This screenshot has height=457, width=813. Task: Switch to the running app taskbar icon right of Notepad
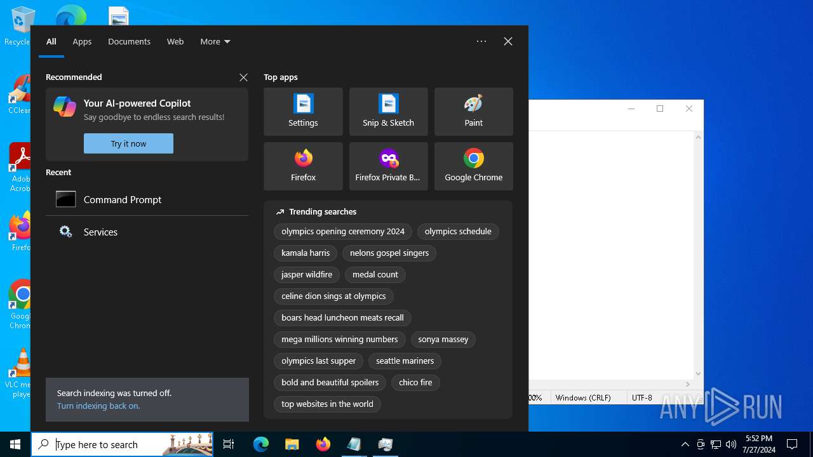(385, 444)
